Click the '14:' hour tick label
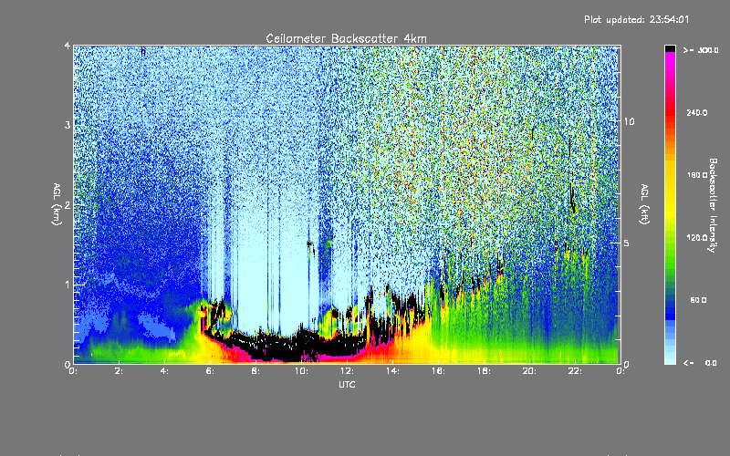 pyautogui.click(x=392, y=371)
